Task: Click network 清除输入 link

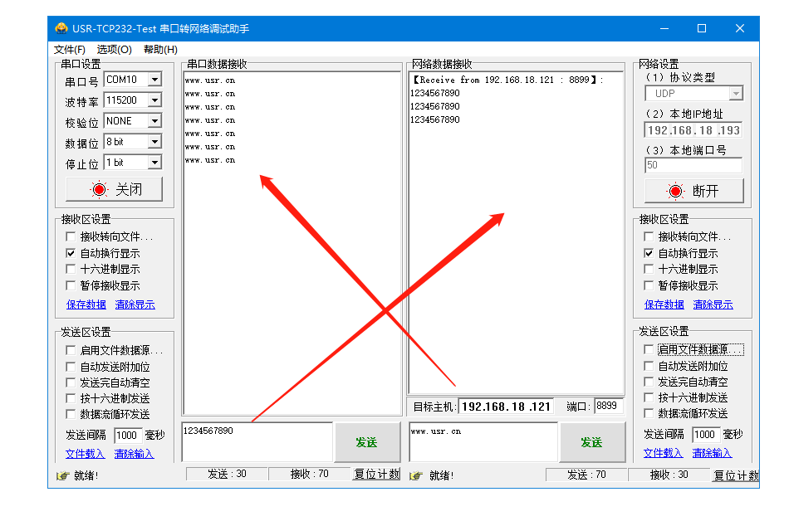Action: coord(712,453)
